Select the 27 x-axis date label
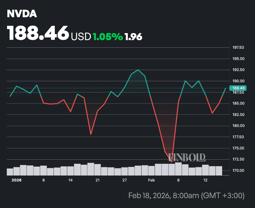 [124, 180]
